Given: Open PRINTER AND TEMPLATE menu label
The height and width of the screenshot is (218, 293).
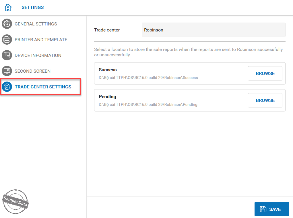Looking at the screenshot, I should pos(41,40).
